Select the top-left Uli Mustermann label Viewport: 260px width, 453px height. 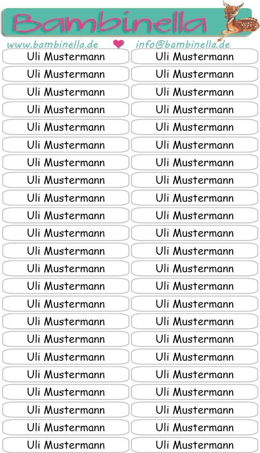coord(65,56)
